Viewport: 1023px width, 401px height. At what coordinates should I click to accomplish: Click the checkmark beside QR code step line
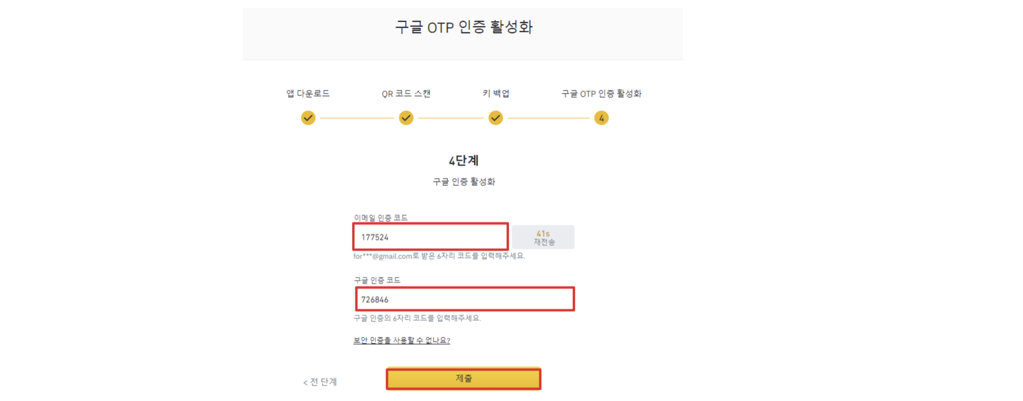[x=406, y=118]
